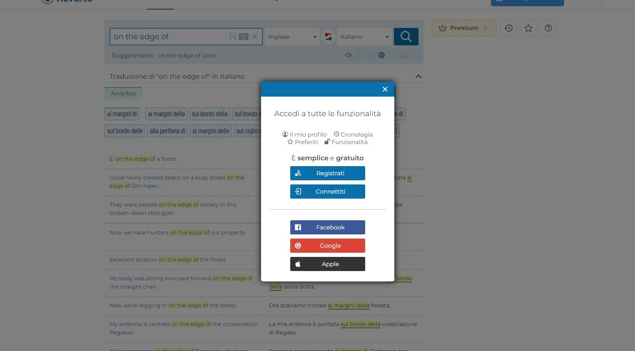This screenshot has height=351, width=635.
Task: Open the Inglese source language dropdown
Action: (292, 37)
